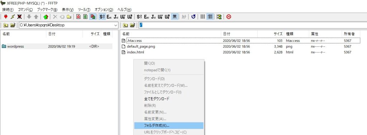This screenshot has height=135, width=367.
Task: Sort remote list by 属性 column header
Action: pyautogui.click(x=325, y=34)
